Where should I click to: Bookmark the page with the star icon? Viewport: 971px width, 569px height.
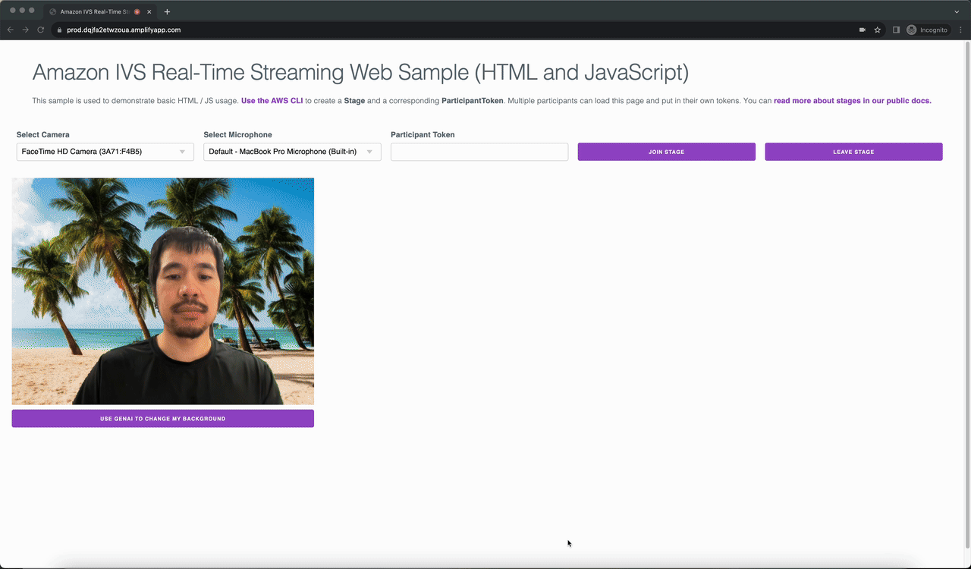pos(878,30)
